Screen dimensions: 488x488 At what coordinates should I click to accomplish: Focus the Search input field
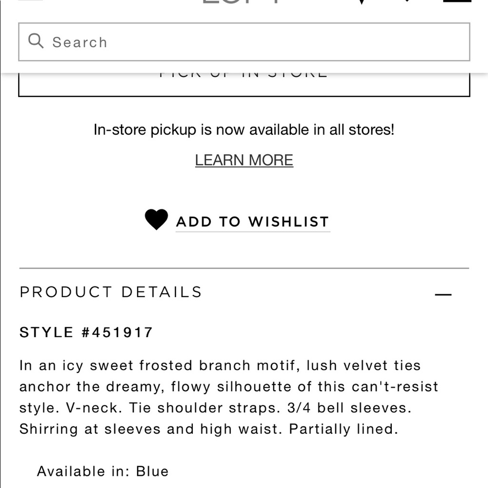[244, 41]
